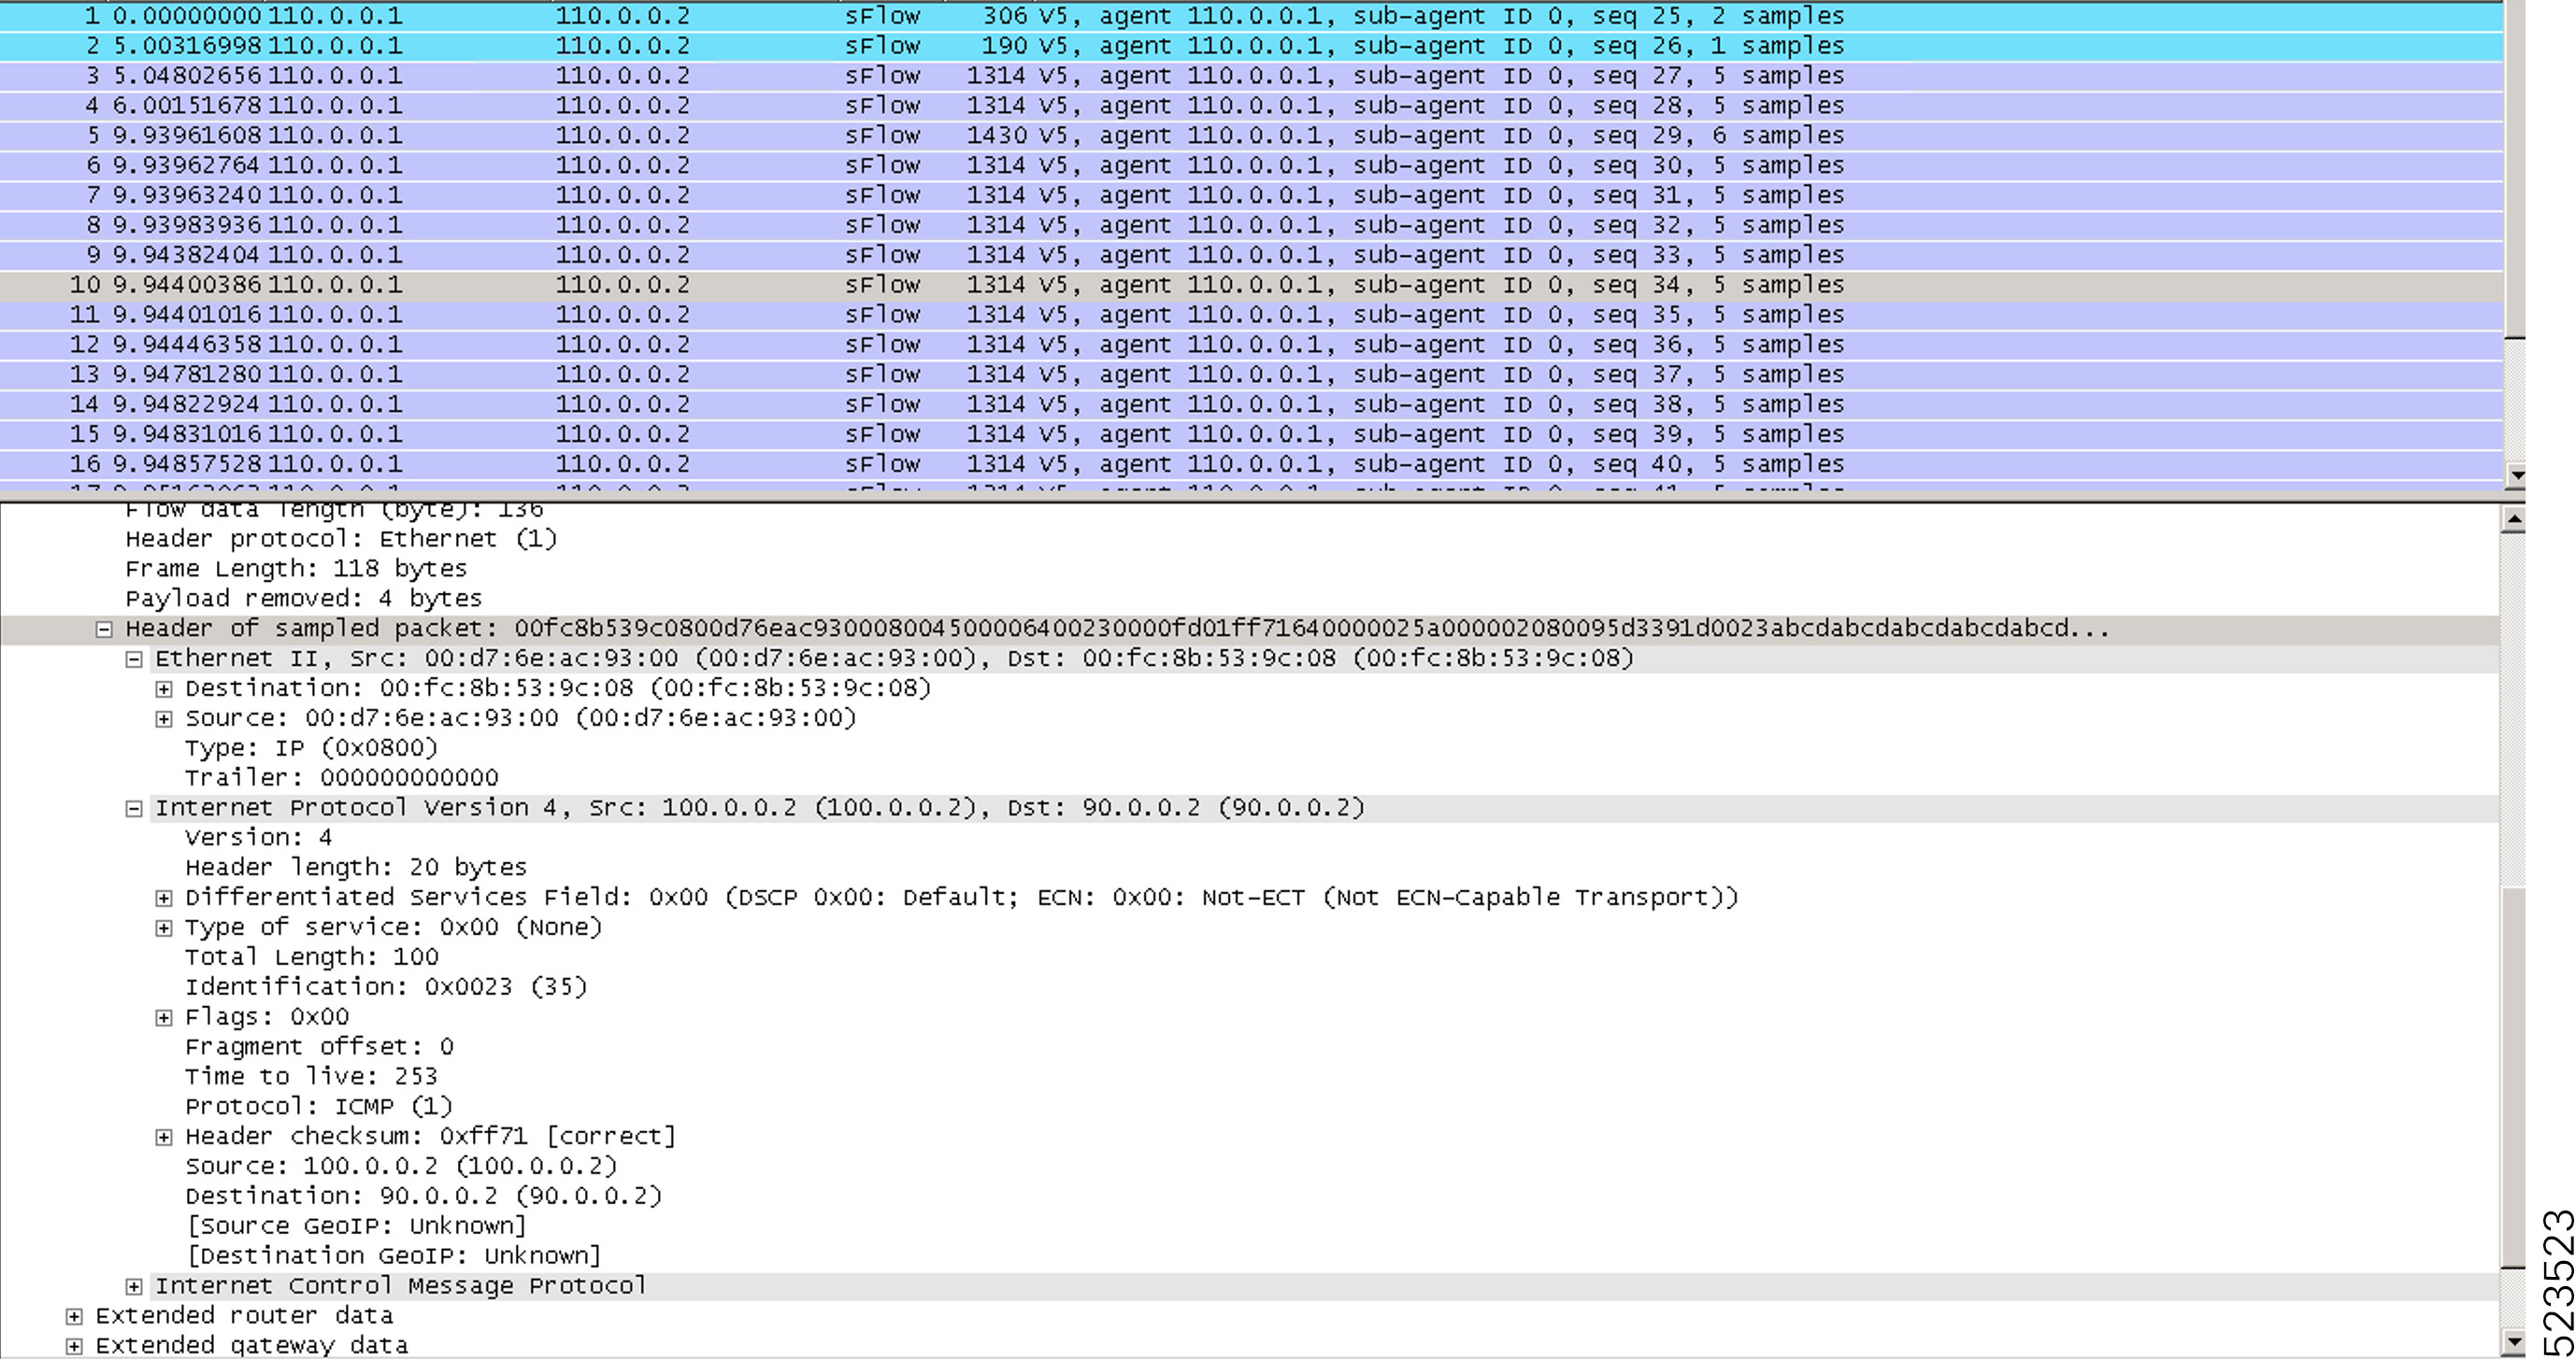The width and height of the screenshot is (2576, 1360).
Task: Collapse the Ethernet II tree node
Action: (134, 659)
